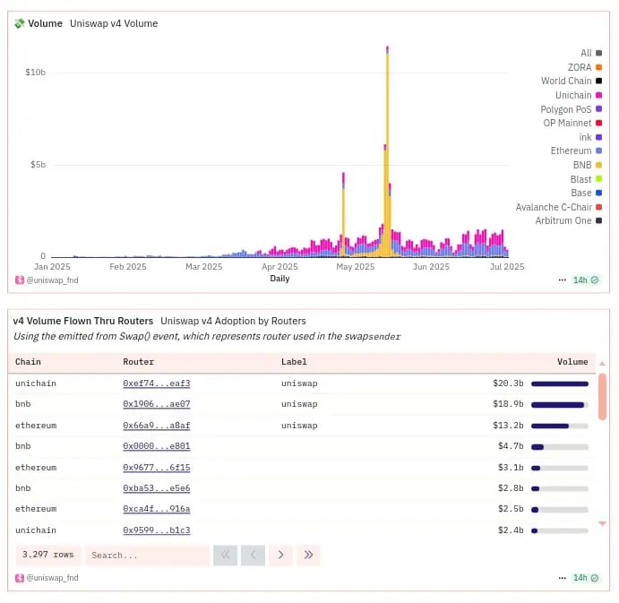
Task: Click '$10b' y-axis label
Action: 35,73
